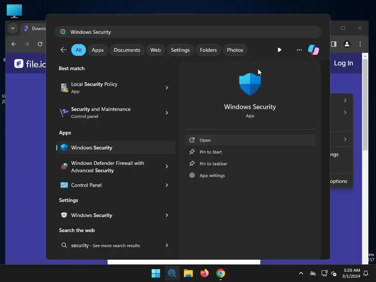Click the Windows Defender Firewall icon
Screen dimensions: 376x282
point(64,166)
